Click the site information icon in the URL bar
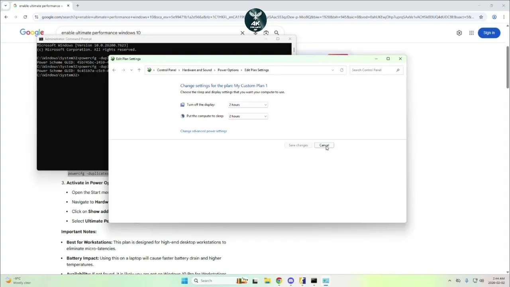510x287 pixels. tap(36, 17)
